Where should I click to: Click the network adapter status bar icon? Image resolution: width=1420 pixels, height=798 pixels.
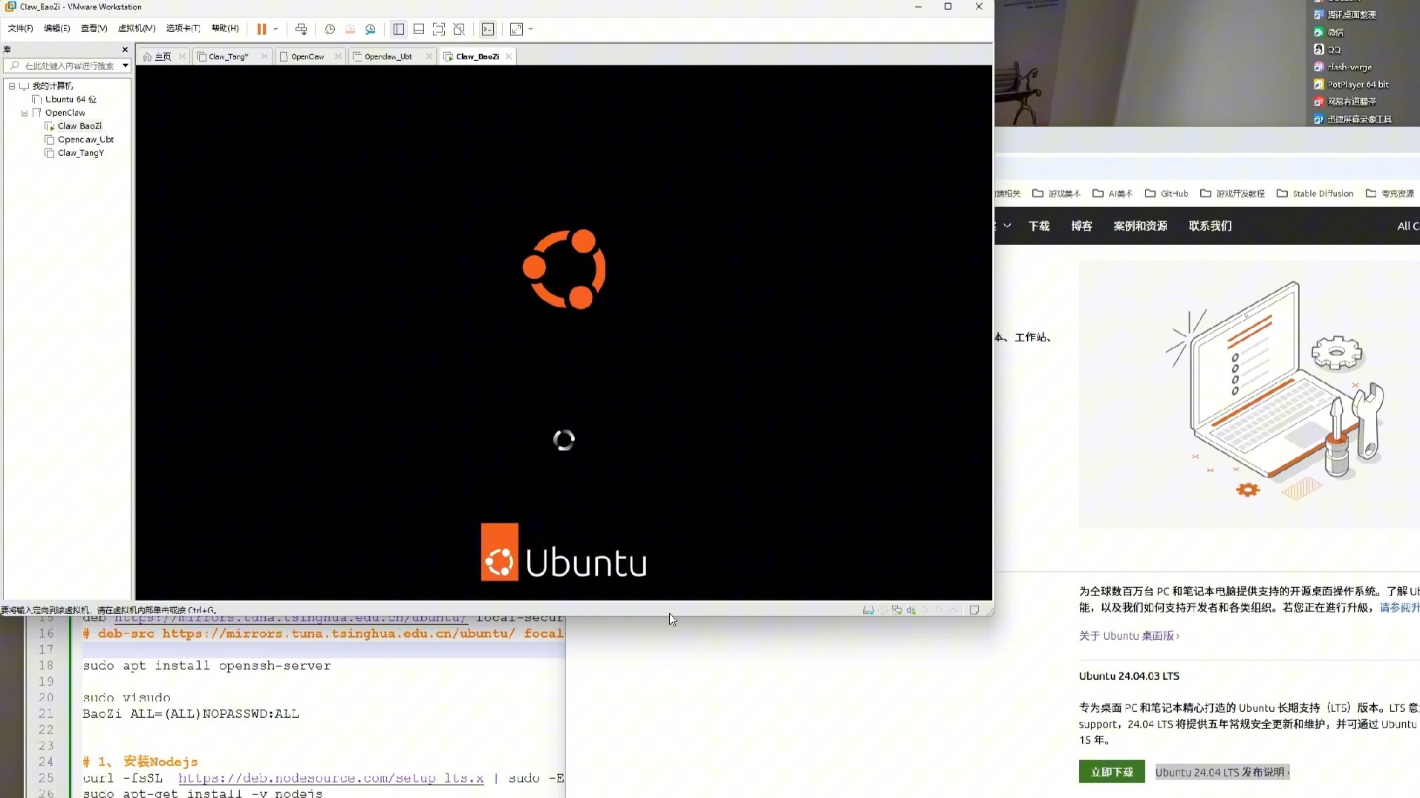896,610
